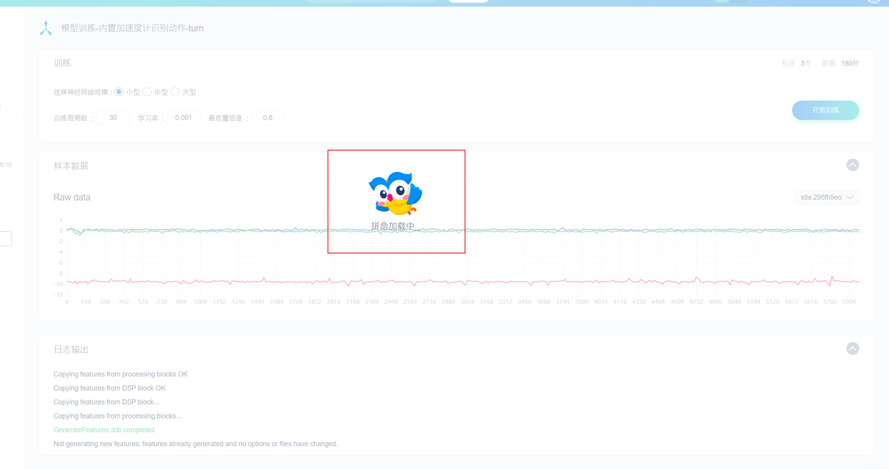The height and width of the screenshot is (469, 889).
Task: Click the GenerateFeatures Job completed log line
Action: click(104, 430)
